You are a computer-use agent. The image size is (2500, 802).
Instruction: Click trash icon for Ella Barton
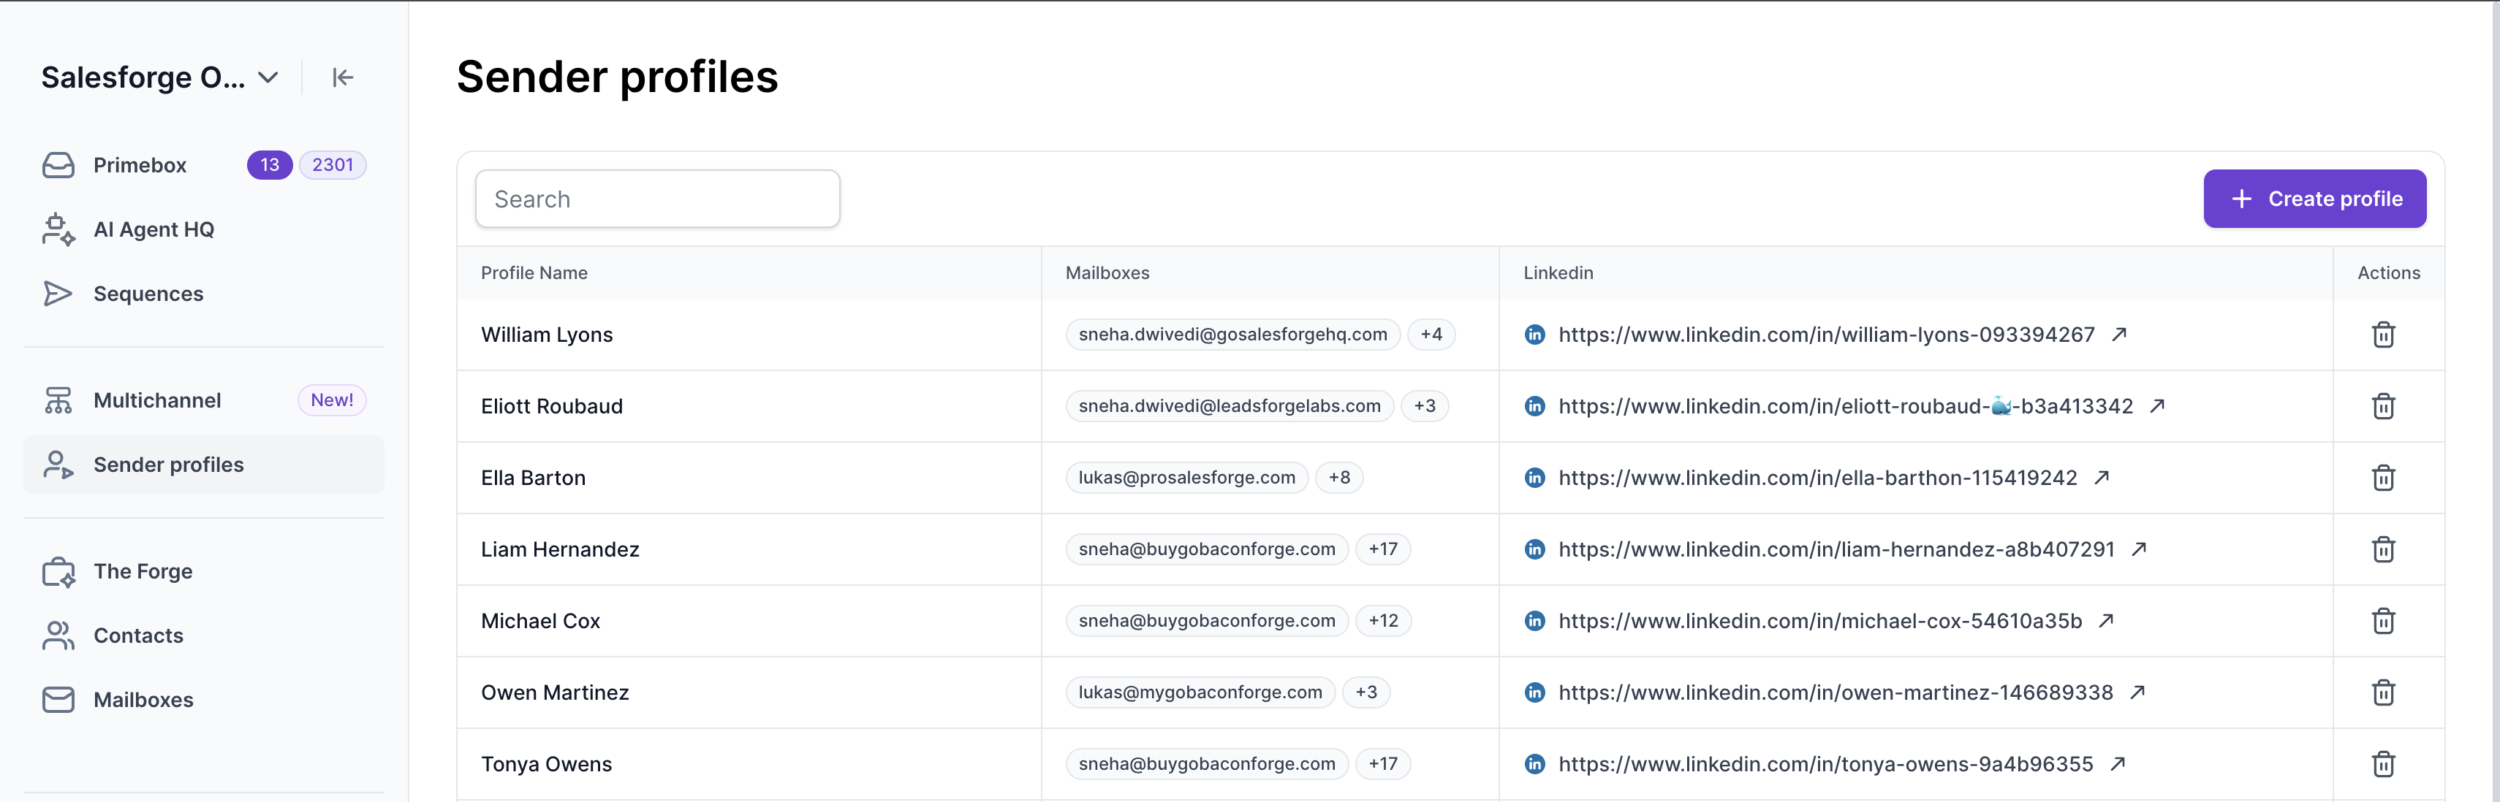[2382, 477]
